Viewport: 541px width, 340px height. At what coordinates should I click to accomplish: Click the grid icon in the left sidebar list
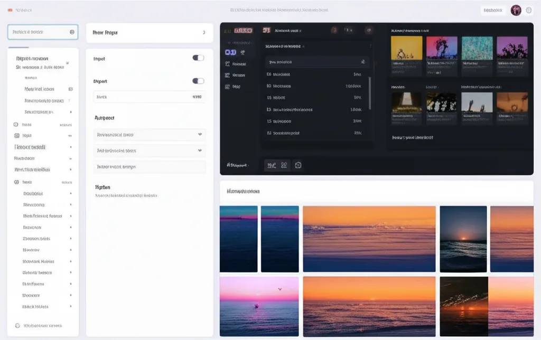pos(16,136)
